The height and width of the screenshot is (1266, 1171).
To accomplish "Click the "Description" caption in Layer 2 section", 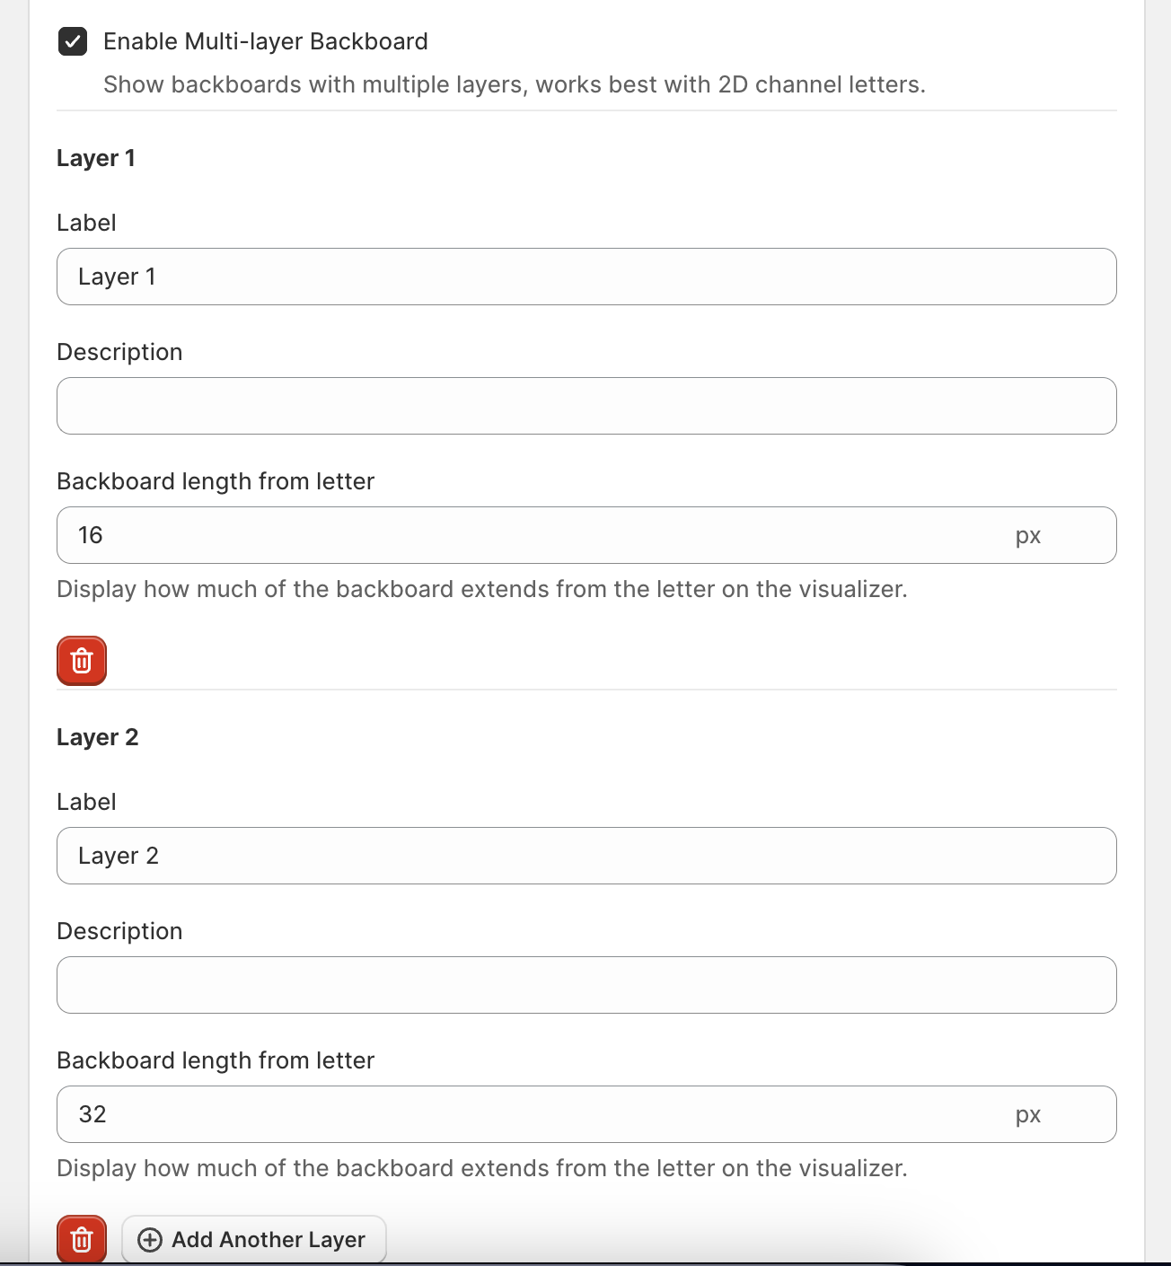I will 119,931.
